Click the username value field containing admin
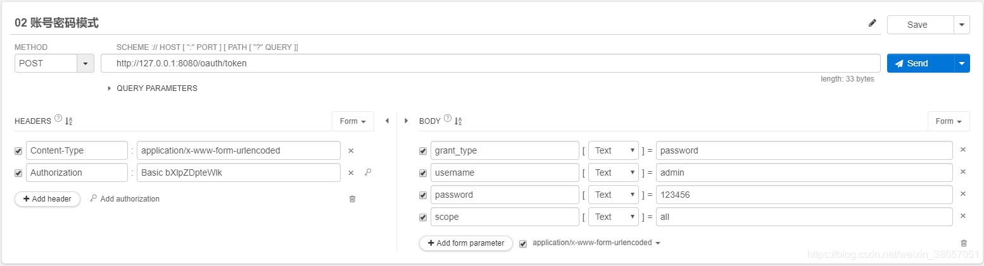Screen dimensions: 984x266 point(804,172)
